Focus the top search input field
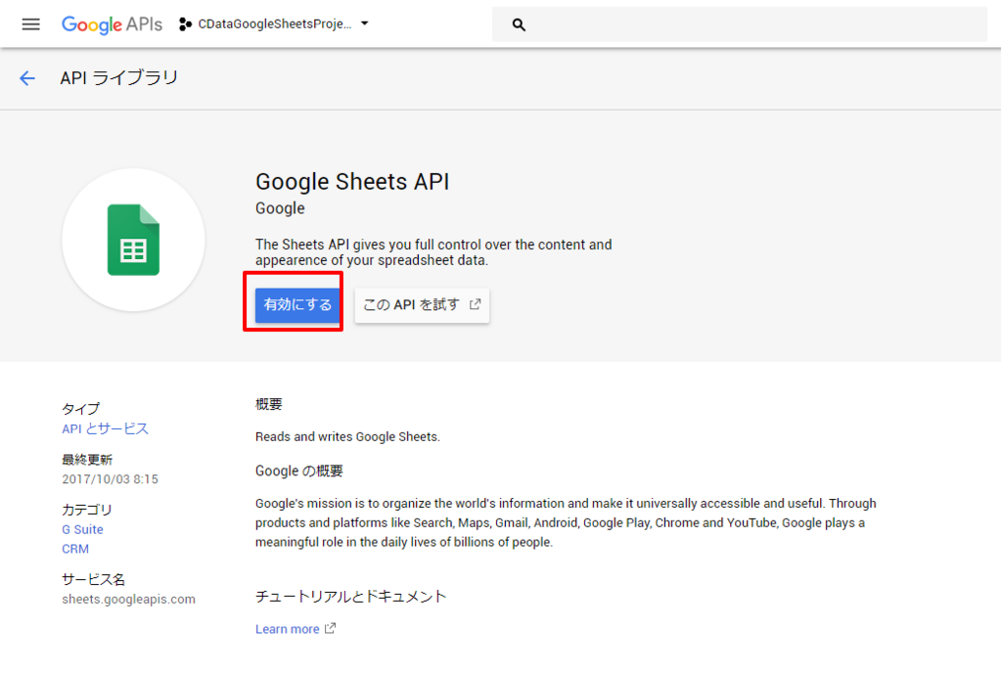The image size is (1002, 673). [753, 25]
